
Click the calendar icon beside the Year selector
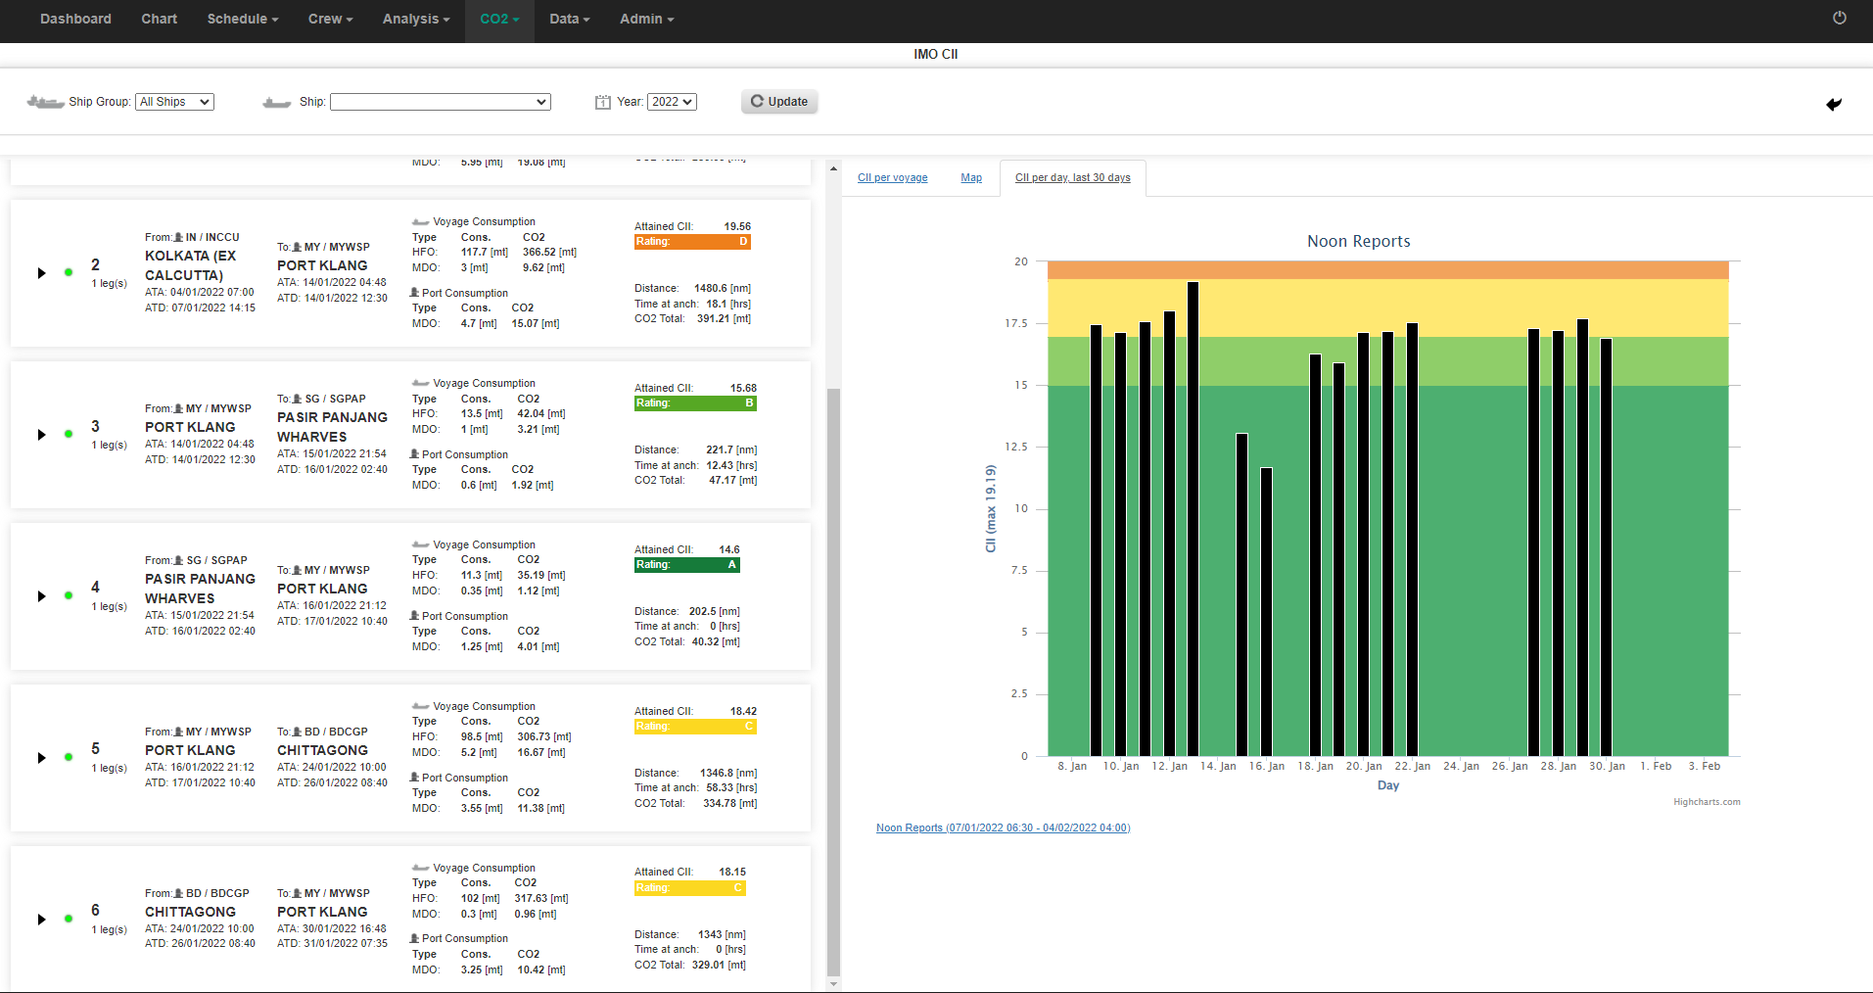click(x=603, y=101)
